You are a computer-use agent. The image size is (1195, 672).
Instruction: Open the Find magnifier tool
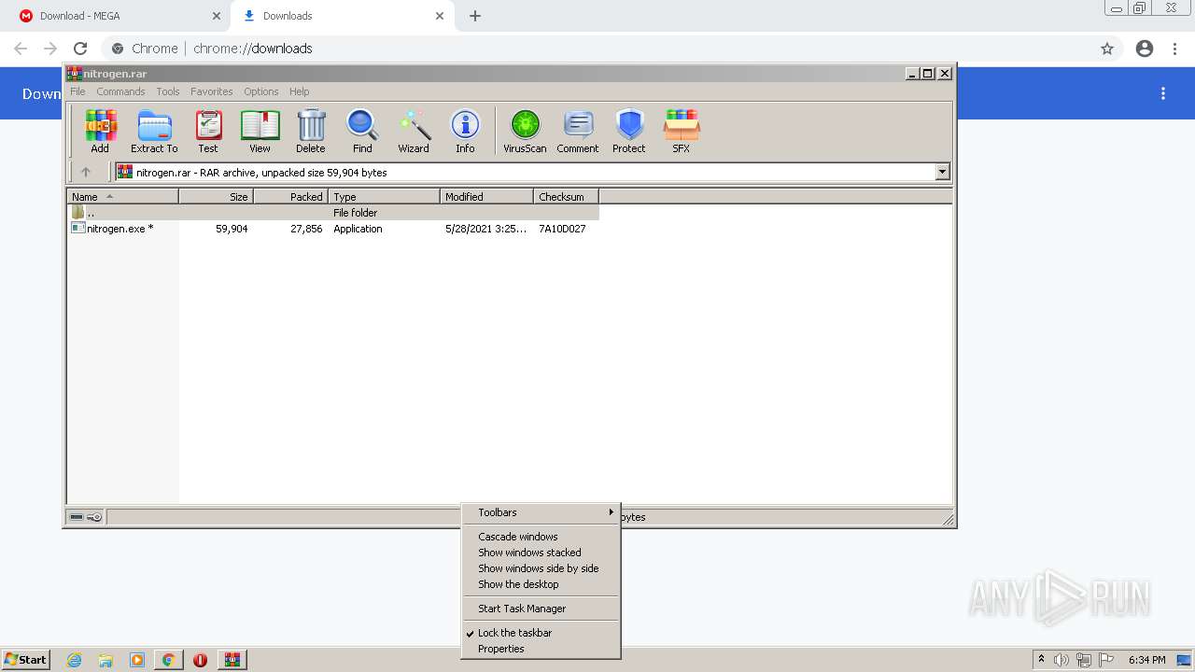click(x=362, y=132)
